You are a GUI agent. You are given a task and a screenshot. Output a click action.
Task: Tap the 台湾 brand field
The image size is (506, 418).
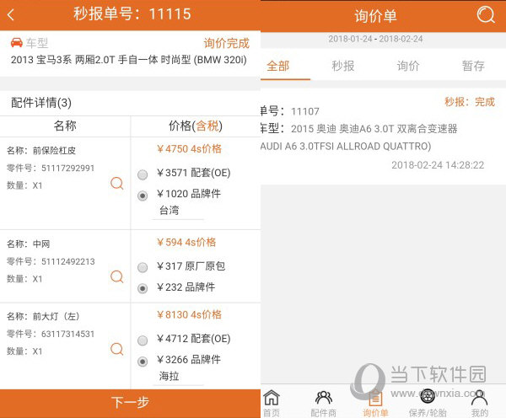click(178, 212)
